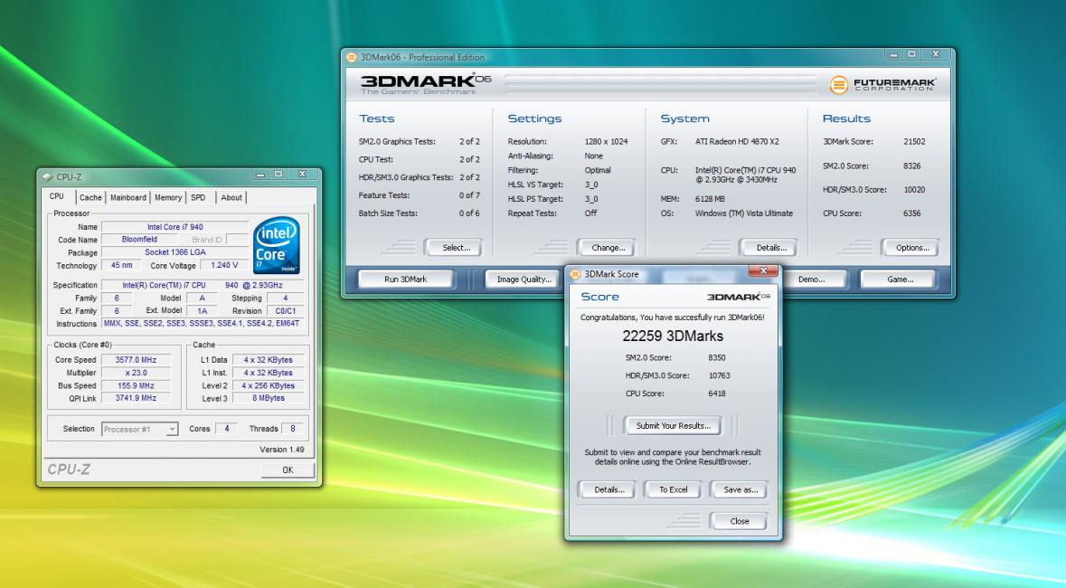Export the score with To Excel
The width and height of the screenshot is (1066, 588).
coord(673,489)
